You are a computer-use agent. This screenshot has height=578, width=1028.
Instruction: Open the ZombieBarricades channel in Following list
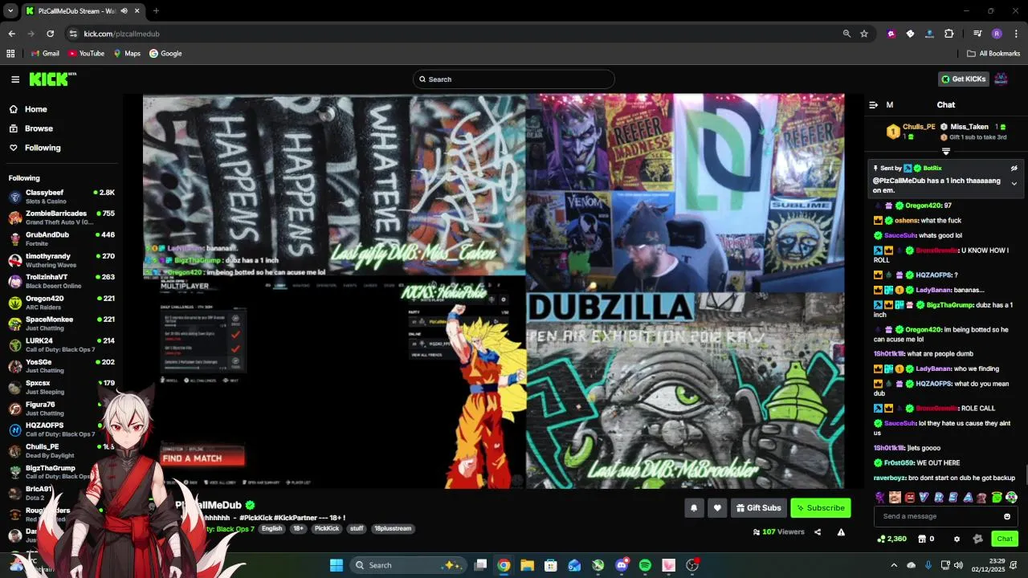(62, 218)
